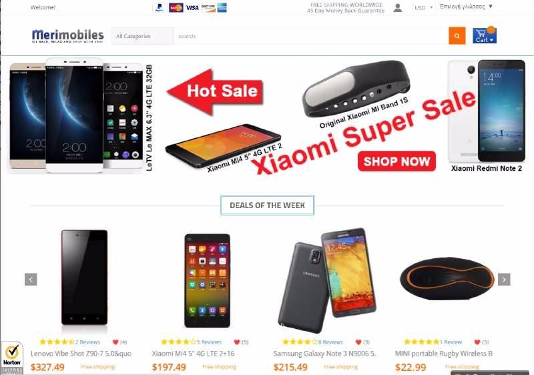This screenshot has width=534, height=375.
Task: Click the user account icon
Action: (x=397, y=7)
